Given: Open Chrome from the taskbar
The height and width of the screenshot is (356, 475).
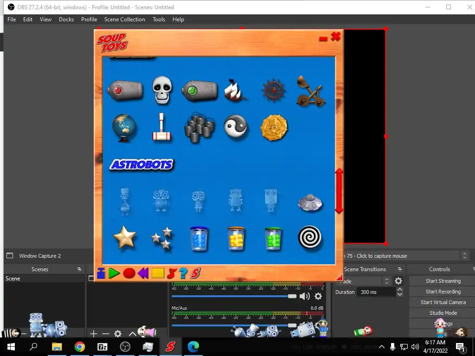Looking at the screenshot, I should (x=80, y=347).
